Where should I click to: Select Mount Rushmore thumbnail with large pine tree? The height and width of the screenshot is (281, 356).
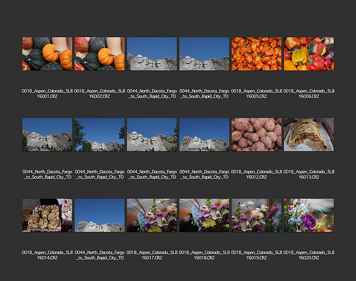[99, 135]
